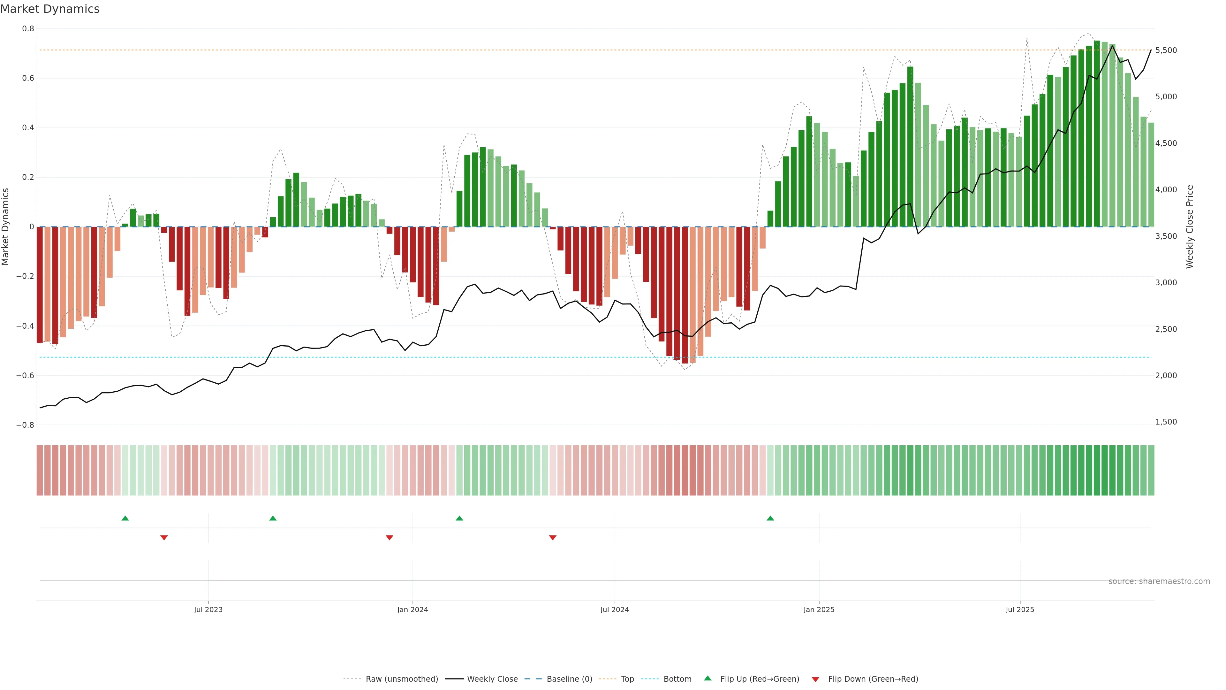Click the Jul 2024 x-axis label

point(614,609)
